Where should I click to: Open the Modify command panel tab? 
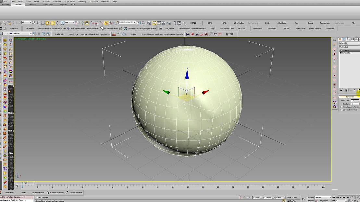[343, 39]
